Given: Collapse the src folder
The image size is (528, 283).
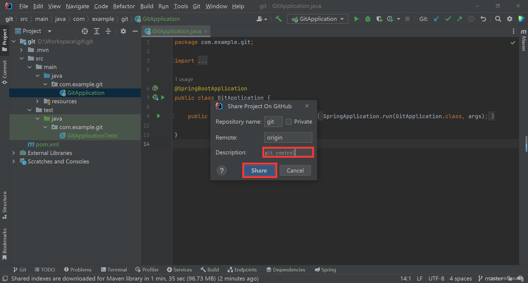Looking at the screenshot, I should point(21,59).
